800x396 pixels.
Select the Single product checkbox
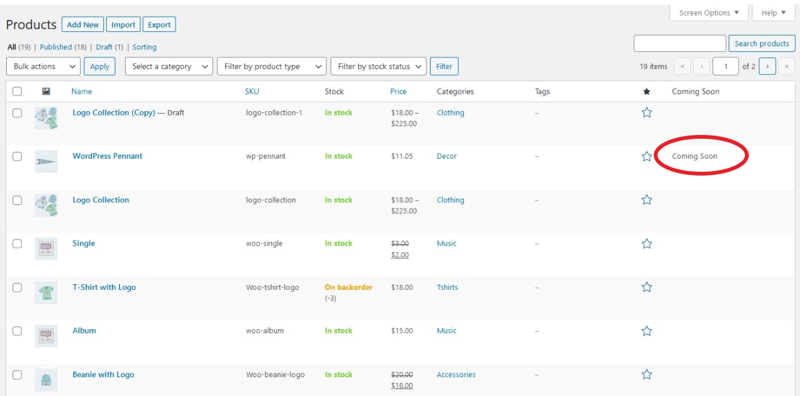(17, 244)
